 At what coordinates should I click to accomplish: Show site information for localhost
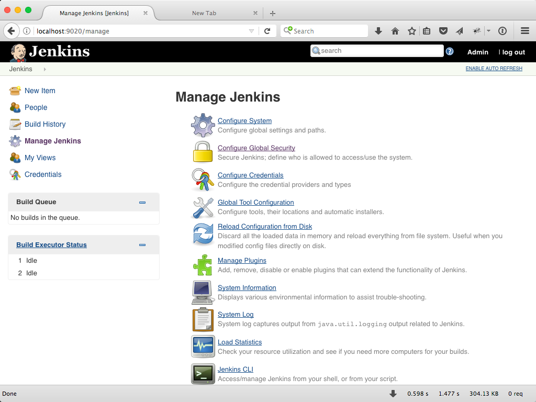[27, 31]
